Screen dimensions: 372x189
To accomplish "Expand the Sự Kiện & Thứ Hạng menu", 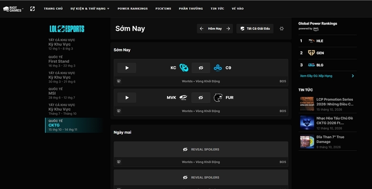I will coord(90,9).
